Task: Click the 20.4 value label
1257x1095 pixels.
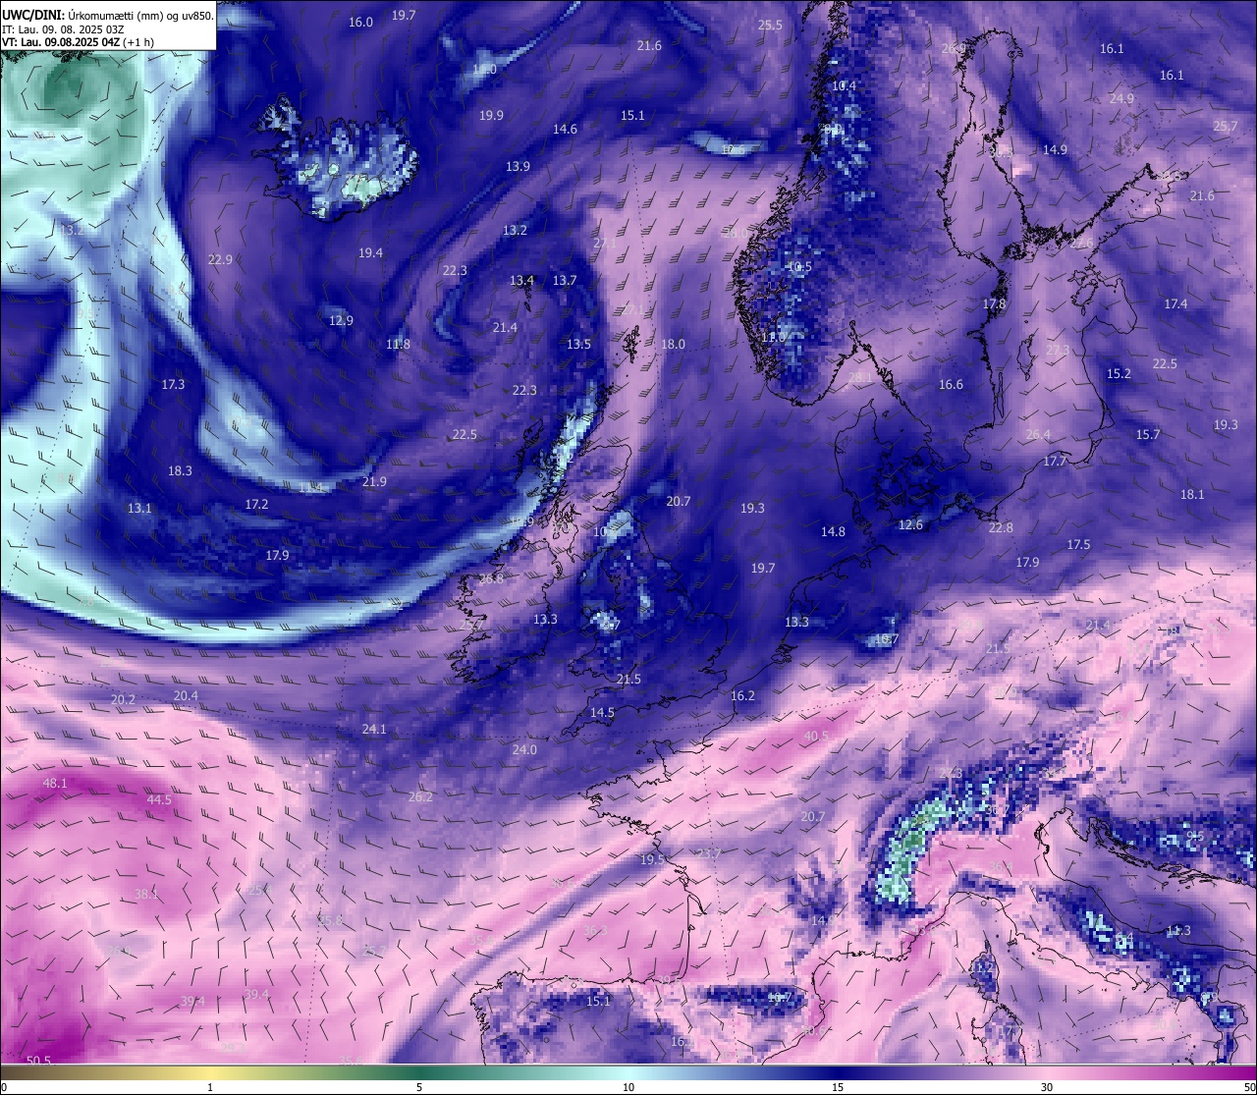Action: (186, 696)
